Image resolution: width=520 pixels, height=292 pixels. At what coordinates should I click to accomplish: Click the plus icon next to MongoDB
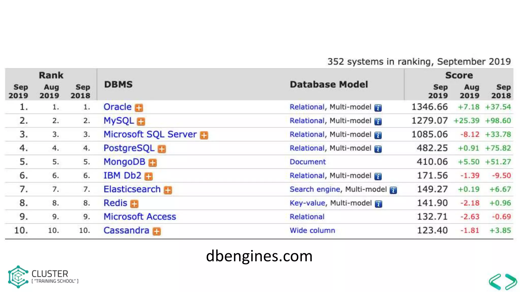[153, 163]
